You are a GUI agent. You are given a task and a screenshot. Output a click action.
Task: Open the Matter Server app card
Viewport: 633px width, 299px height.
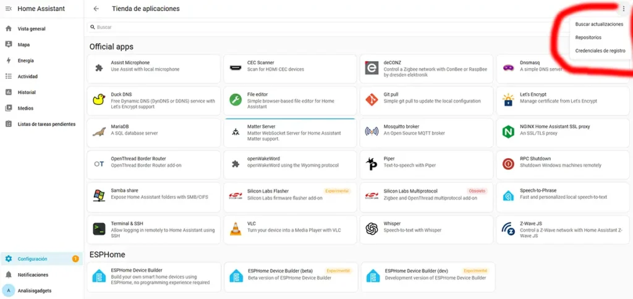[289, 132]
